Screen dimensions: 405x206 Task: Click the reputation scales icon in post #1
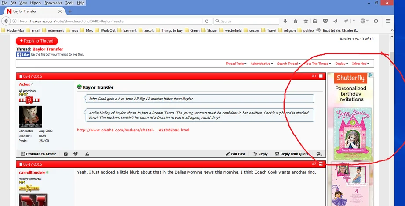[76, 154]
